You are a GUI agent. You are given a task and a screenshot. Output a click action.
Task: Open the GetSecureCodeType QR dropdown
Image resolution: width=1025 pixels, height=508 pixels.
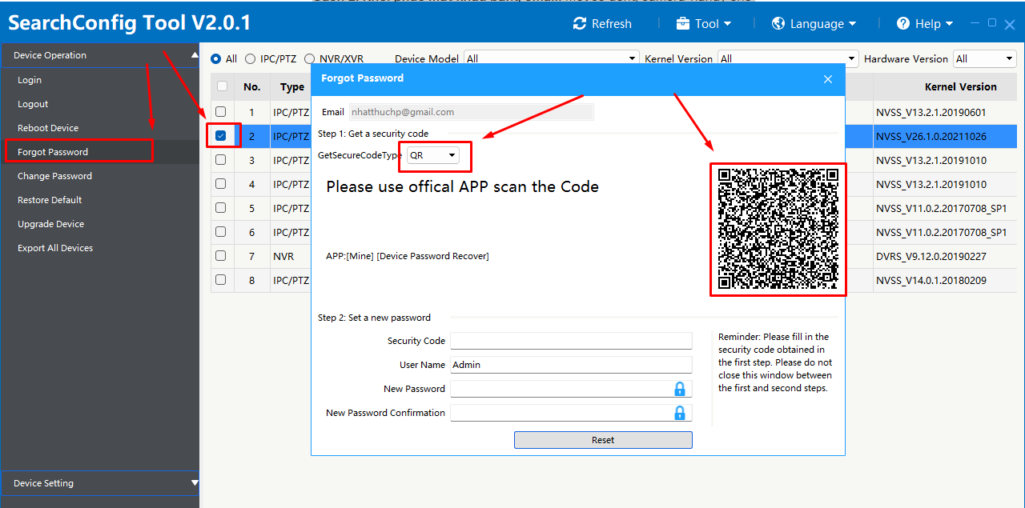433,155
